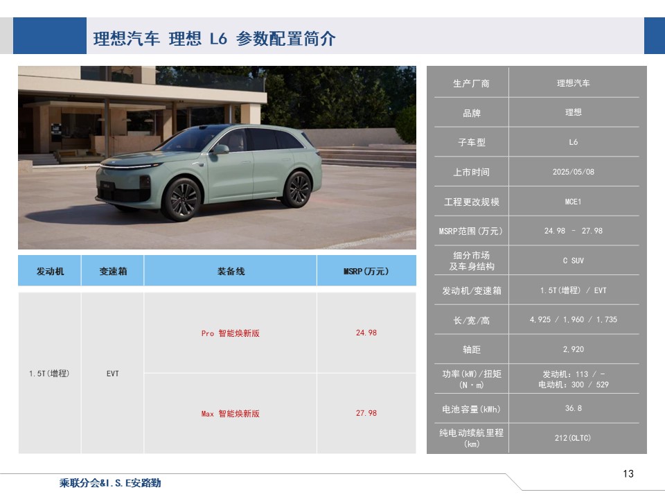Click the 理想汽车 manufacturer value
Image resolution: width=665 pixels, height=499 pixels.
tap(574, 83)
